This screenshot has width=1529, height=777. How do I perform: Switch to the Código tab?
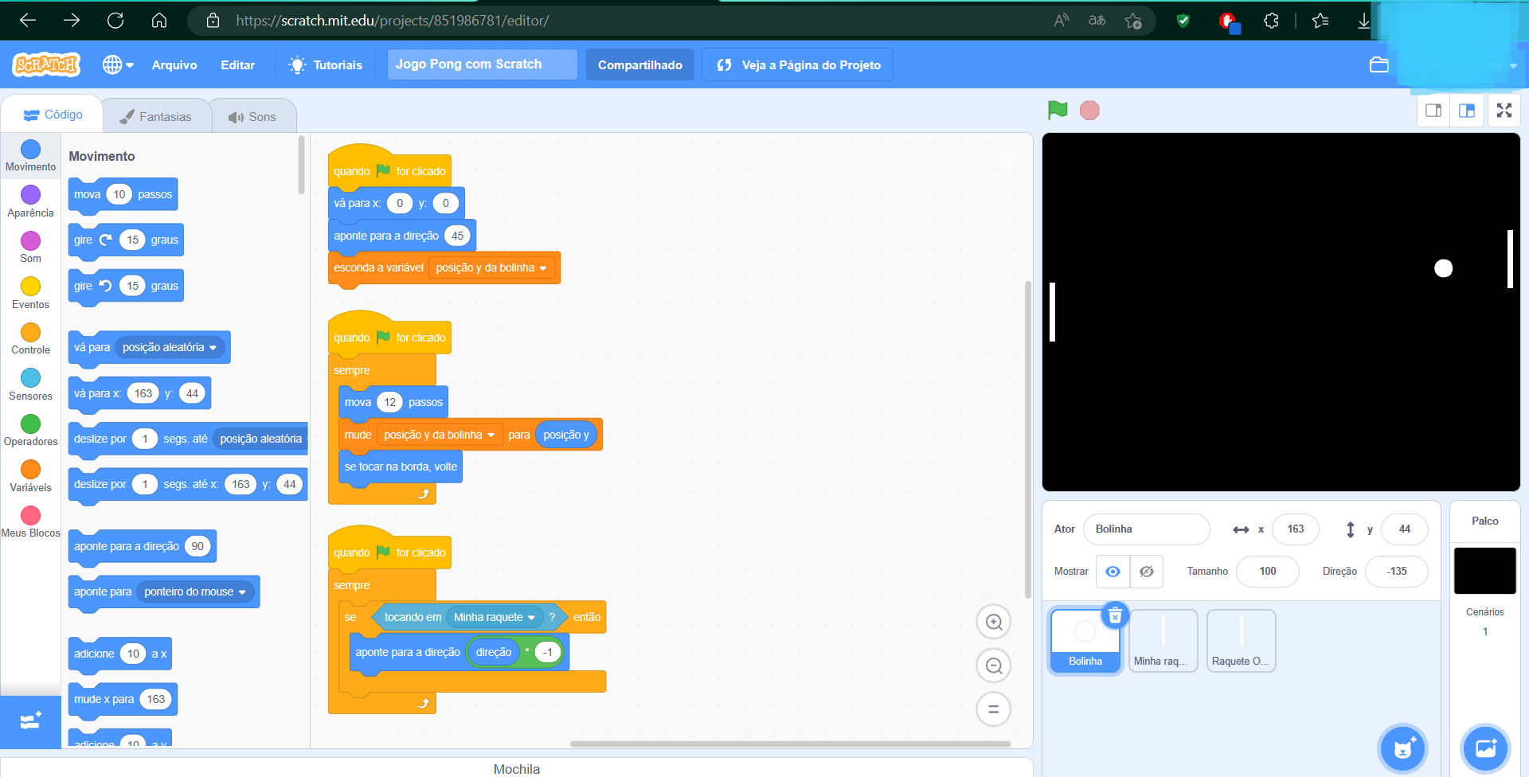[x=53, y=115]
